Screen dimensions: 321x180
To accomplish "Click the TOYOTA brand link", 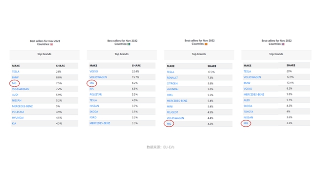I will point(248,111).
